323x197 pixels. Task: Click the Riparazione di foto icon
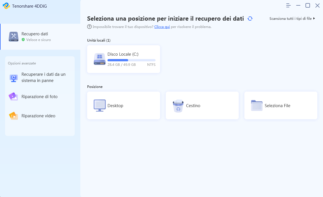(x=13, y=97)
